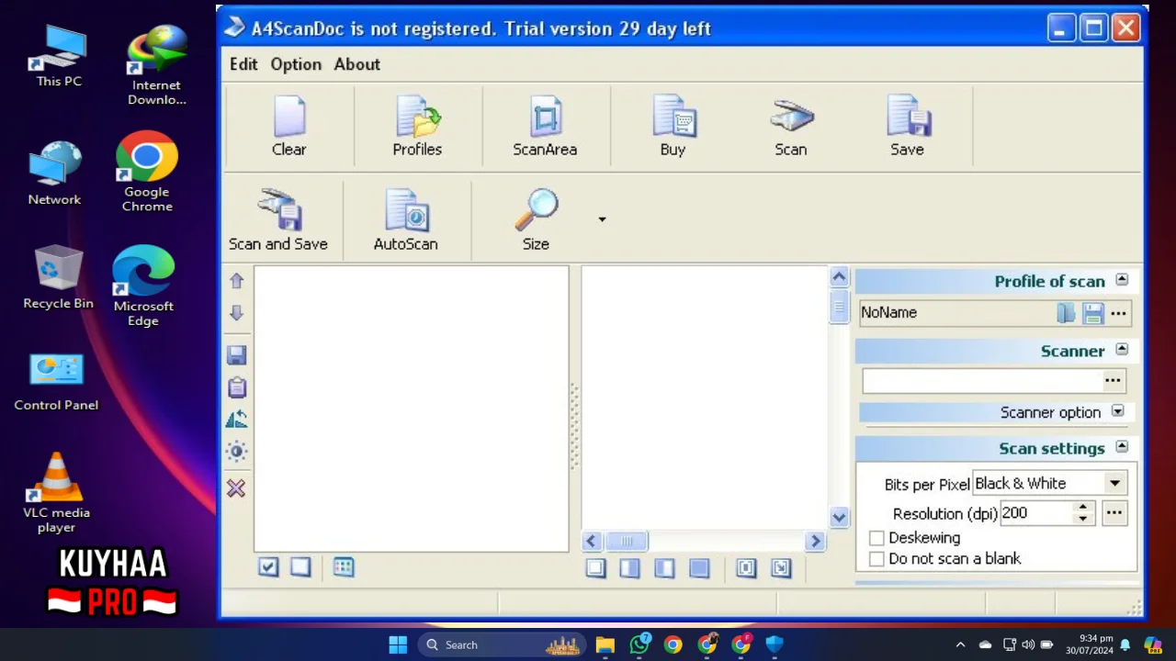Viewport: 1176px width, 661px height.
Task: Open the Option menu
Action: pos(296,64)
